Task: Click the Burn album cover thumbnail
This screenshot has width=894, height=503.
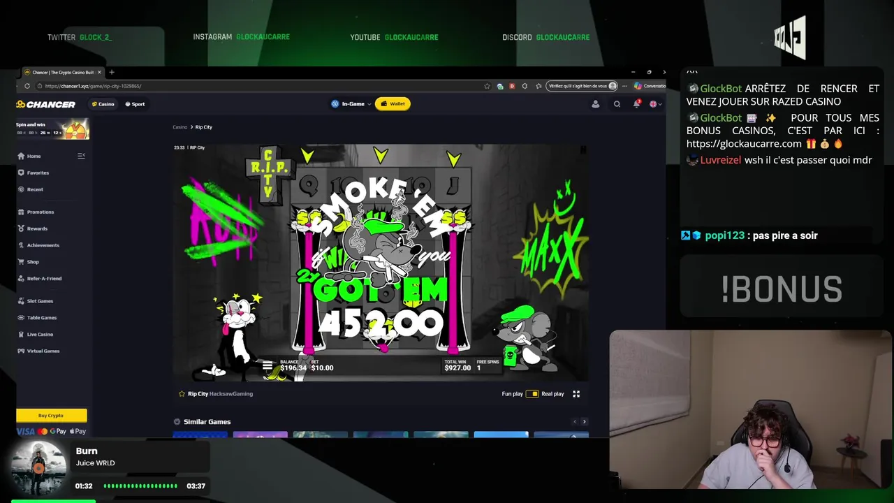Action: pyautogui.click(x=38, y=469)
